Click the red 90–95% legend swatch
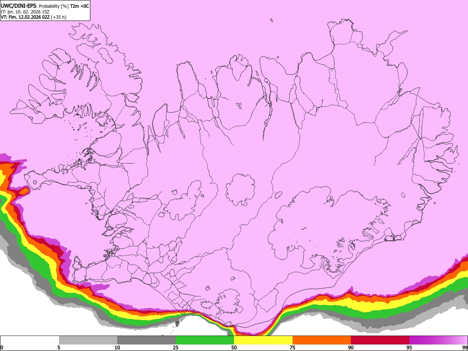 (x=380, y=340)
